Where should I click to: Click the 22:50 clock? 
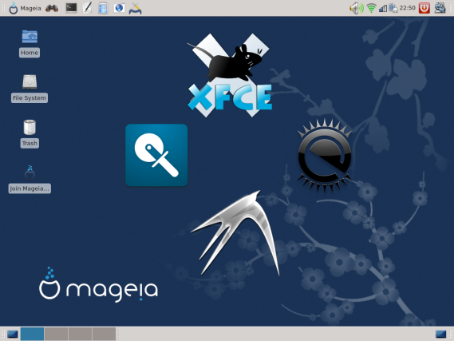click(408, 8)
